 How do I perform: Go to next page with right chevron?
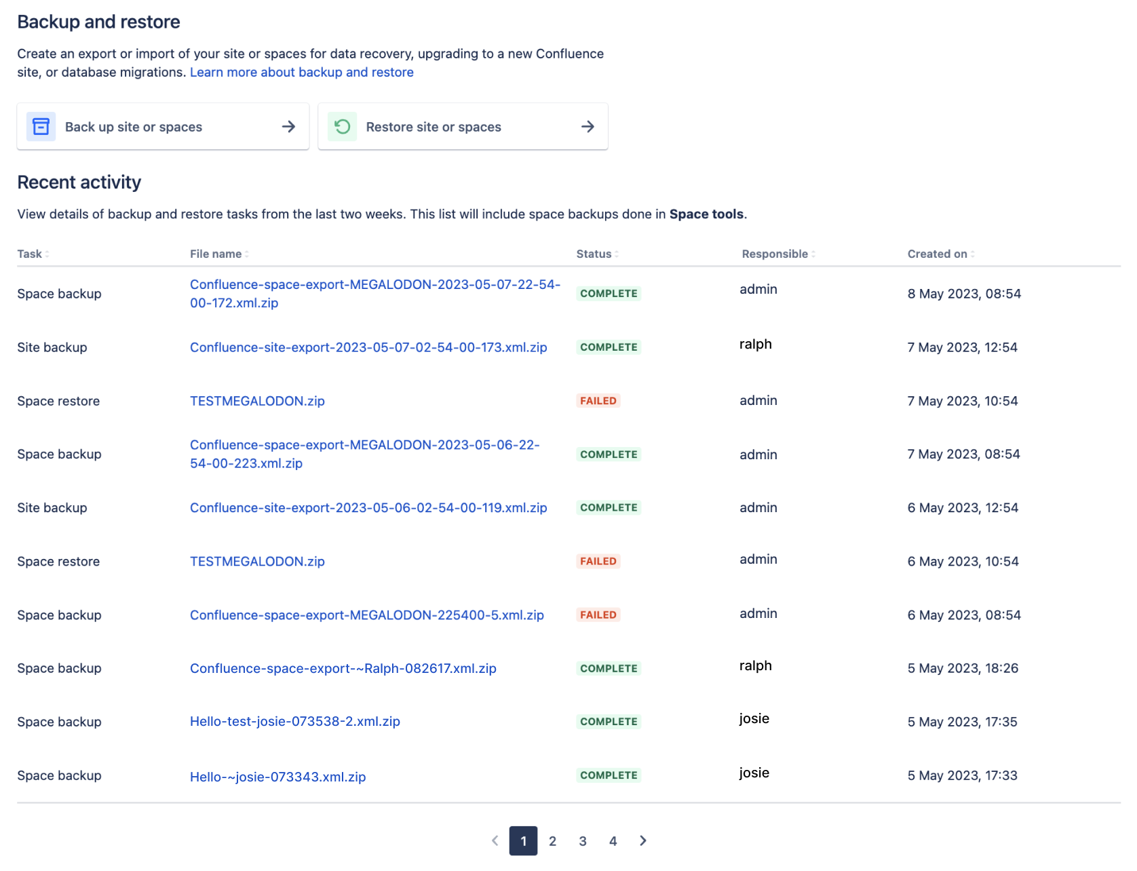pyautogui.click(x=642, y=840)
